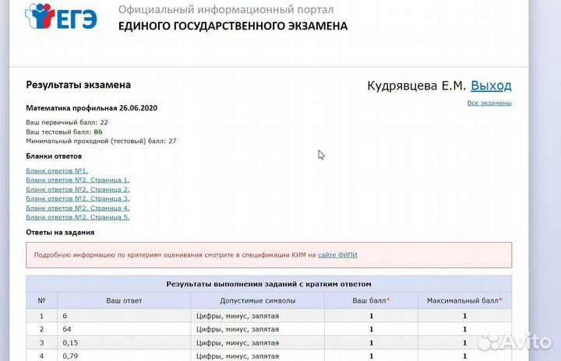Click the Ваш балл column header
This screenshot has width=561, height=361.
click(371, 301)
